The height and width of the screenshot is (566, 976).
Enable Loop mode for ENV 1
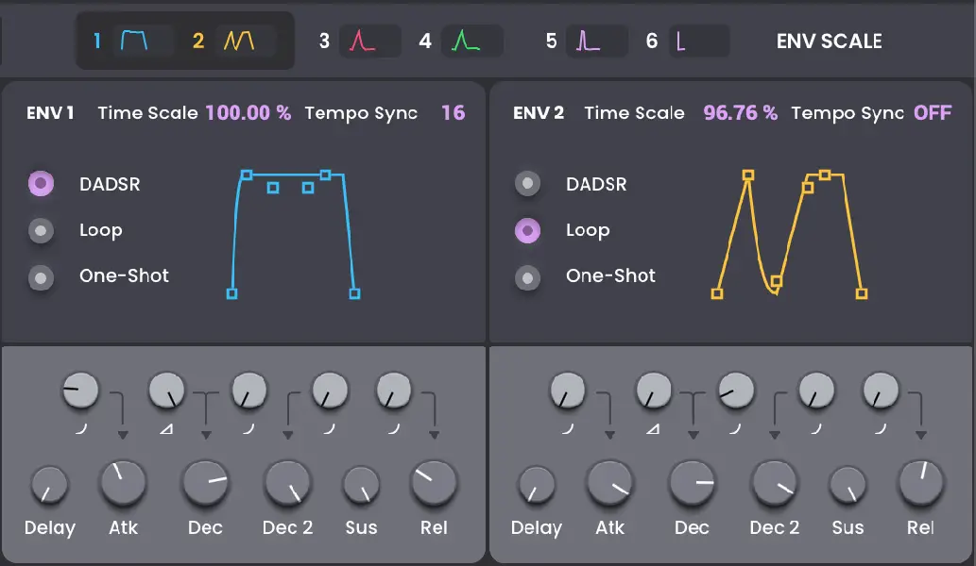42,229
